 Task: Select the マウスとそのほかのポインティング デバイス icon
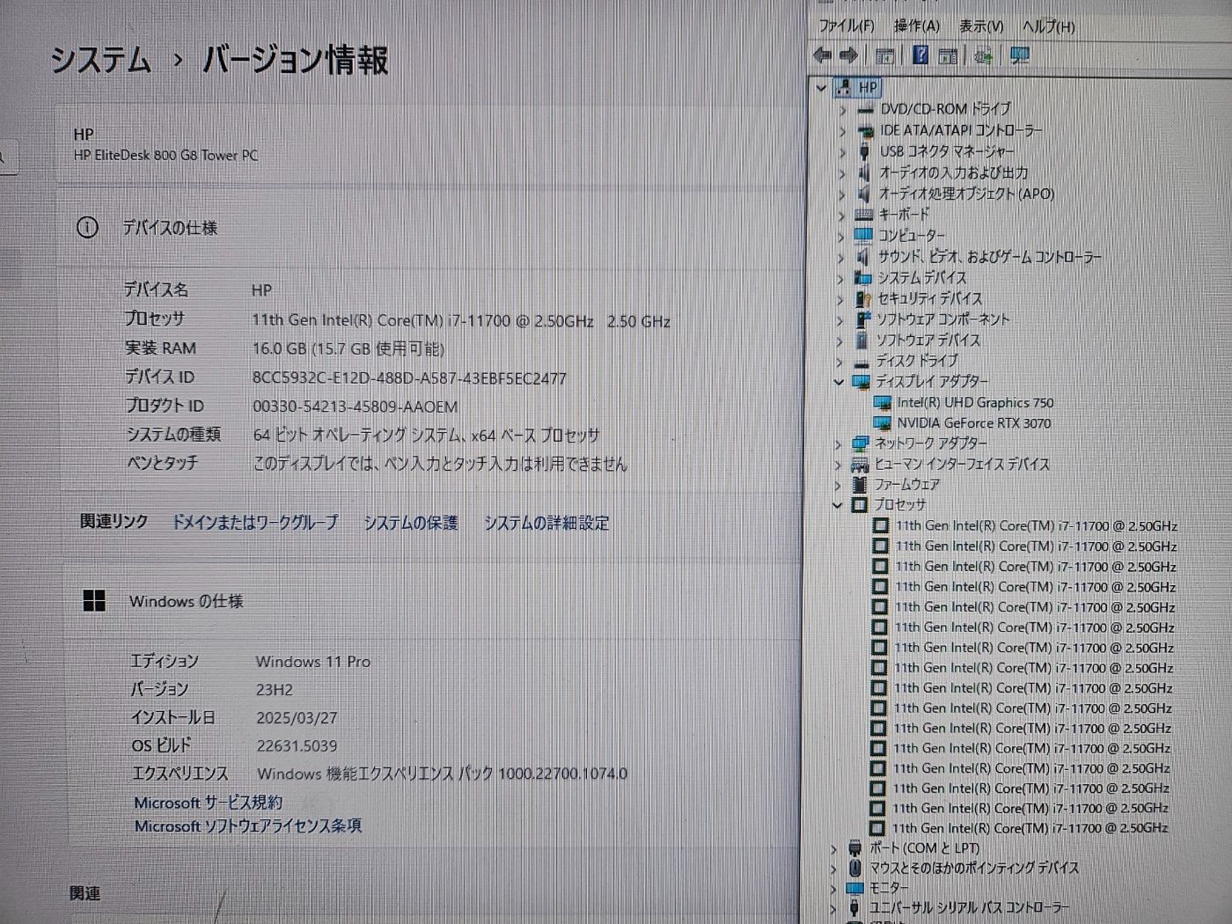854,869
